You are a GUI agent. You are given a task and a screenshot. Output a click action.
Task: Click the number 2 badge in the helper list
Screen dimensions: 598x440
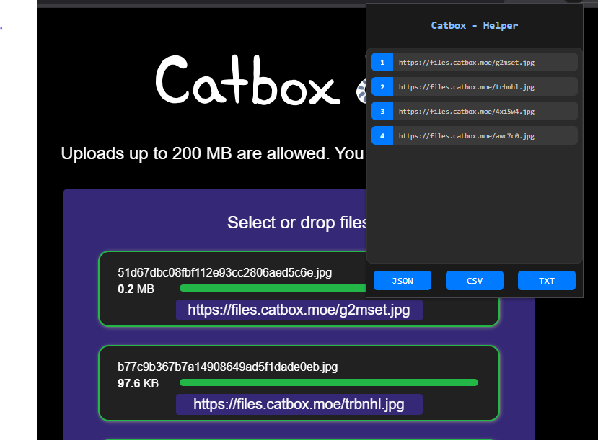tap(382, 87)
